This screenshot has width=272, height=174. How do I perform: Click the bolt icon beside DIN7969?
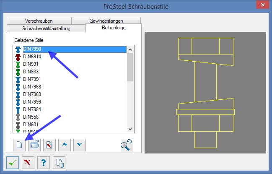(x=18, y=95)
